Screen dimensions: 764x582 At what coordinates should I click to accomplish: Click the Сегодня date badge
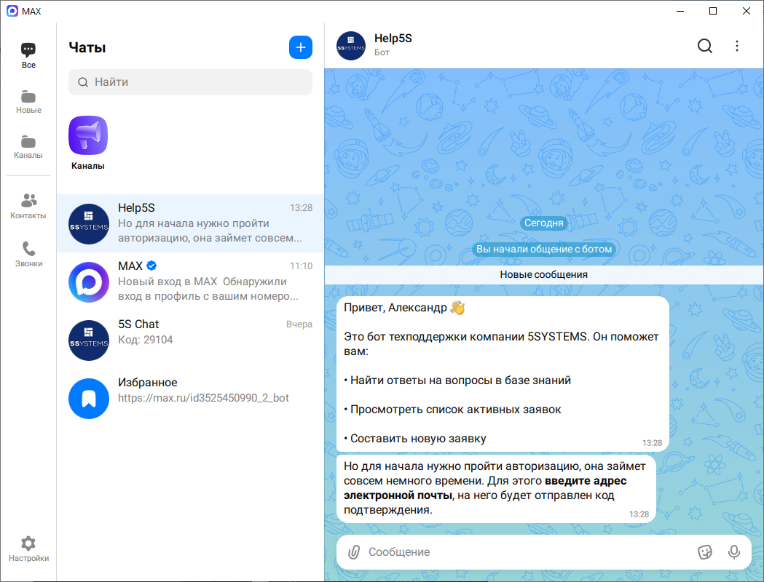[x=543, y=223]
